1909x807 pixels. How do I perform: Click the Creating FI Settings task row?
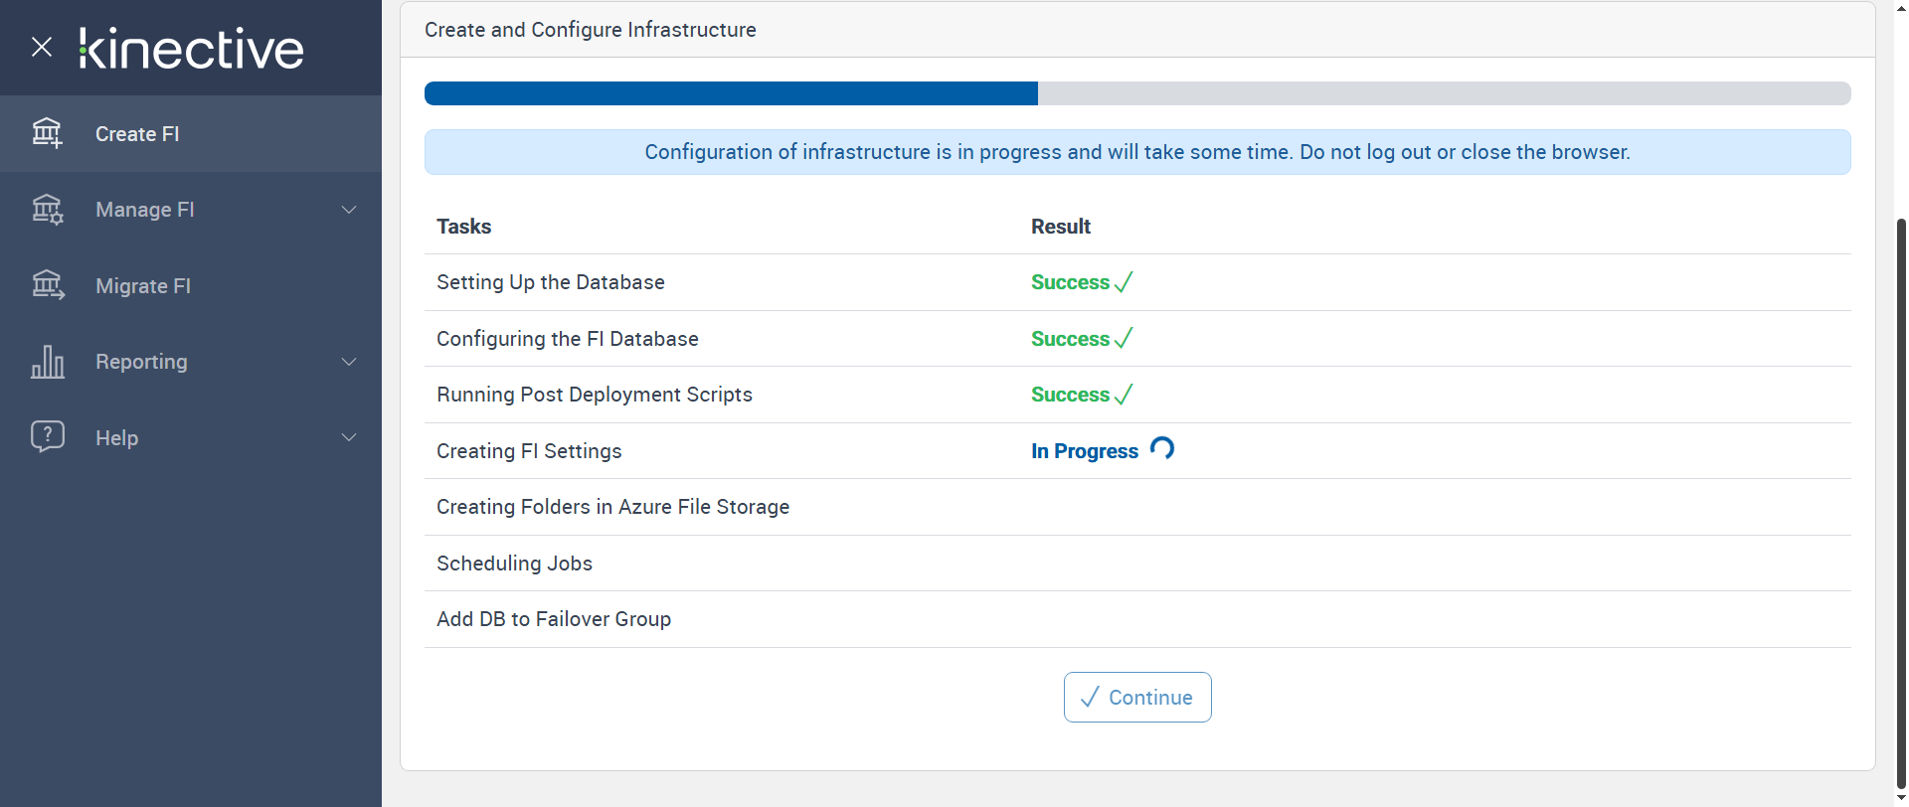tap(529, 451)
